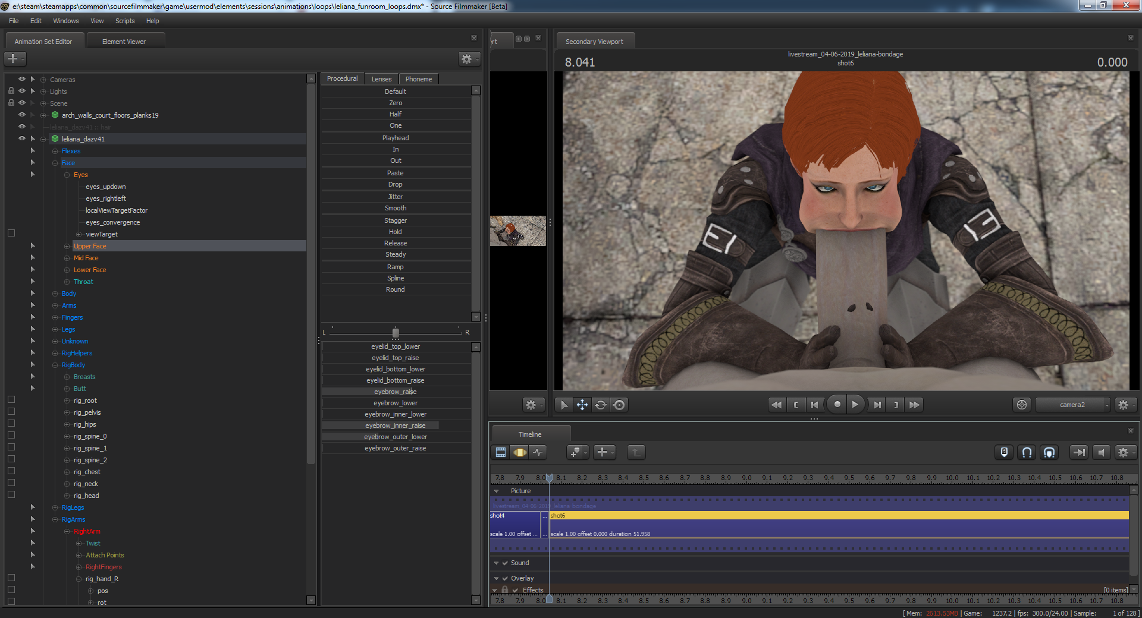Toggle the first magnet snap icon

(1027, 452)
